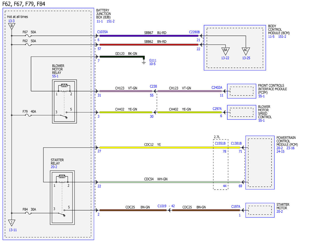This screenshot has height=244, width=316.
Task: Click the AC triangle connector in BCM
Action: (246, 50)
